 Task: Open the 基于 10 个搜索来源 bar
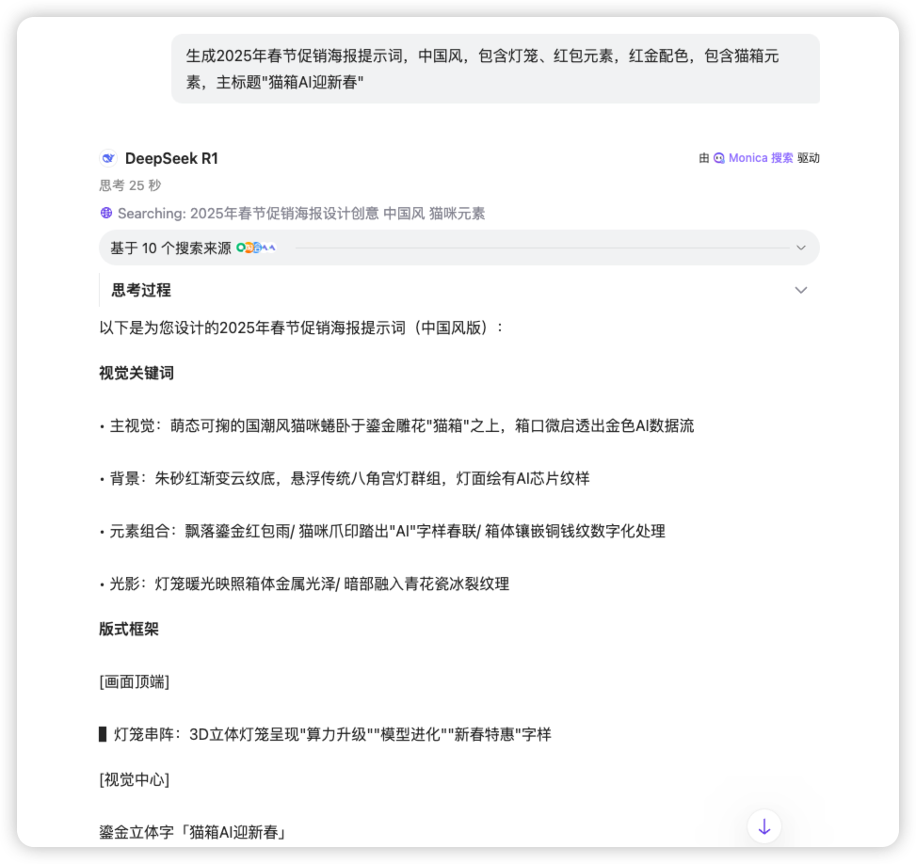point(459,248)
